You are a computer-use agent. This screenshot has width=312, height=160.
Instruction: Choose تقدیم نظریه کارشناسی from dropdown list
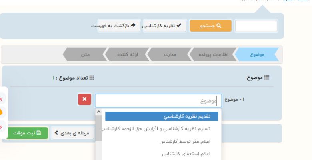coord(161,116)
